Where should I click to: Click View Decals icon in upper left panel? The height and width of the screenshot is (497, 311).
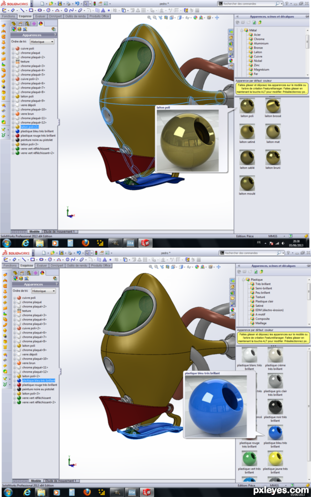point(19,29)
